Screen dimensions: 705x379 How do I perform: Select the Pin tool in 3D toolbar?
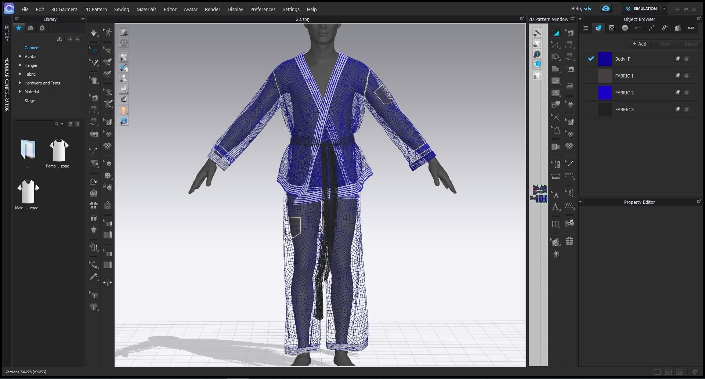click(x=94, y=151)
